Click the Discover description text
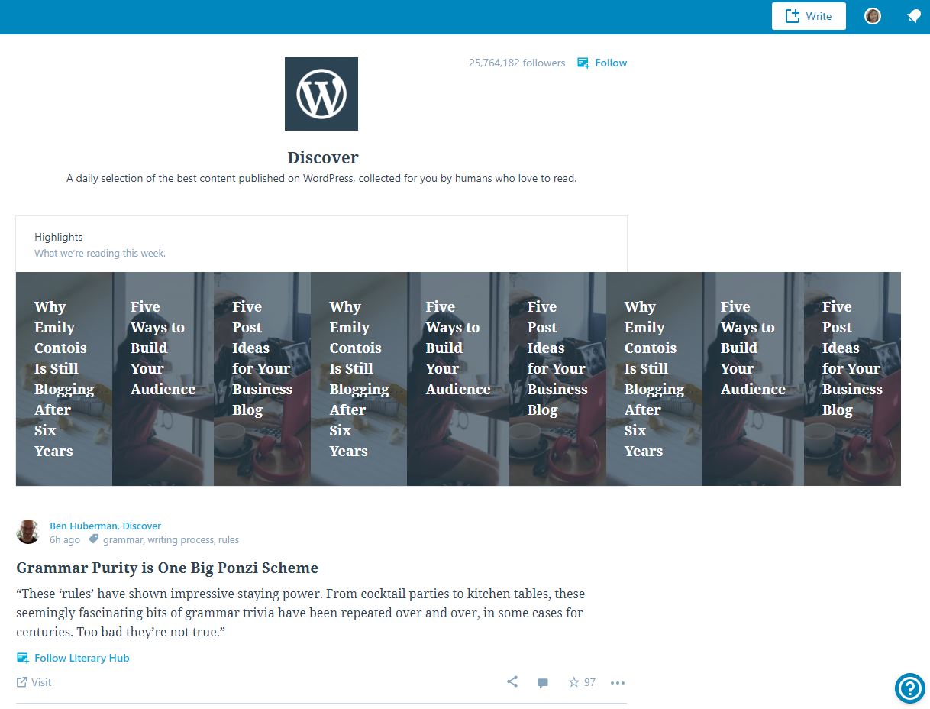Viewport: 930px width, 709px height. pos(321,179)
